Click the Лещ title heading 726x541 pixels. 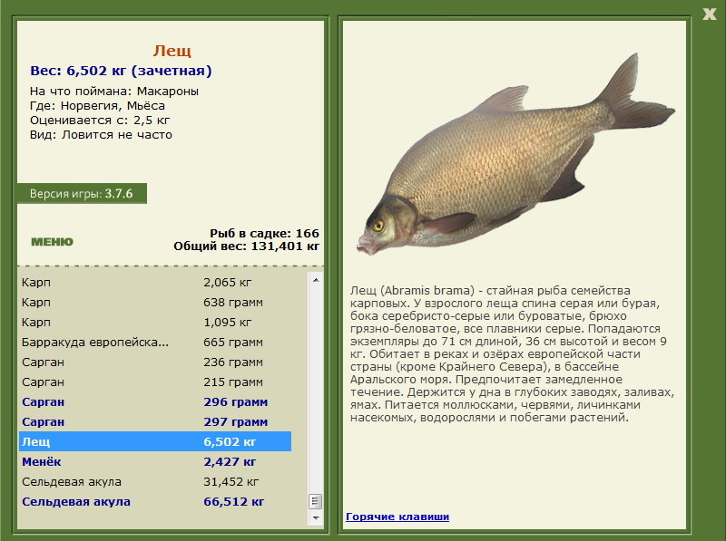click(x=172, y=51)
